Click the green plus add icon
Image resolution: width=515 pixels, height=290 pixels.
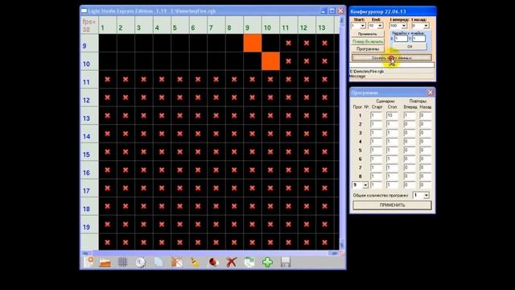tap(267, 262)
